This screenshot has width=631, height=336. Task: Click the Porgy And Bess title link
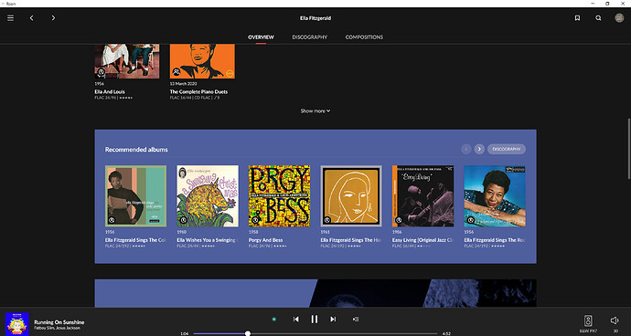(265, 240)
